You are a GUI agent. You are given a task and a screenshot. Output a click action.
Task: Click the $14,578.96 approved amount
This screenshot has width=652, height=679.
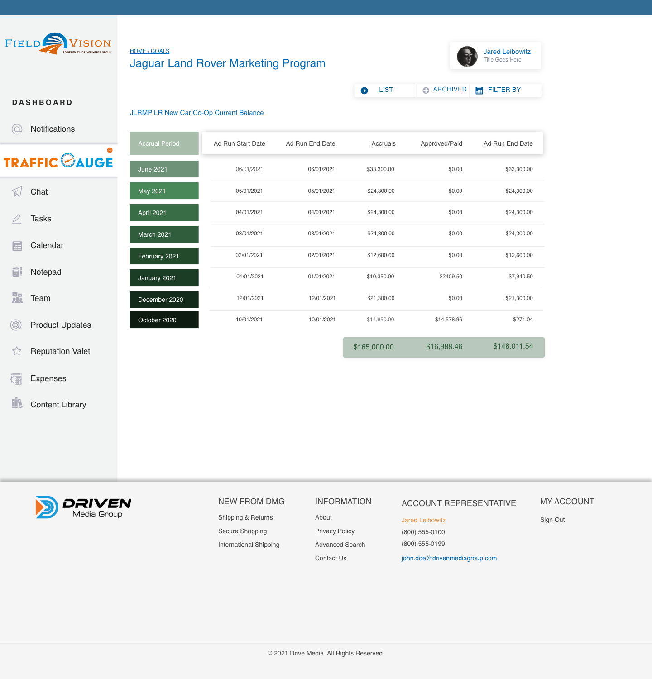click(x=449, y=320)
